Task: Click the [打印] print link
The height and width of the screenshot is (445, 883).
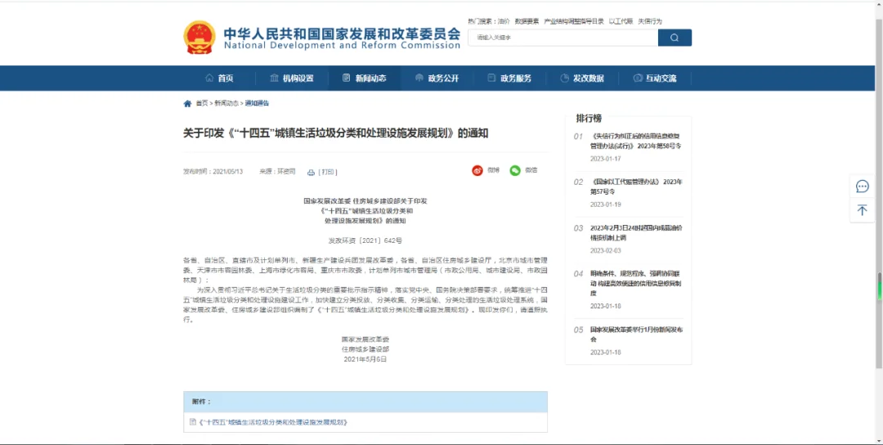Action: (328, 173)
